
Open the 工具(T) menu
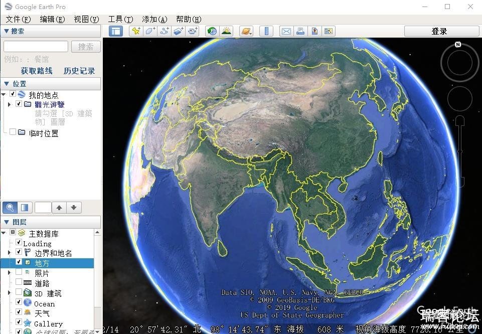pyautogui.click(x=120, y=20)
